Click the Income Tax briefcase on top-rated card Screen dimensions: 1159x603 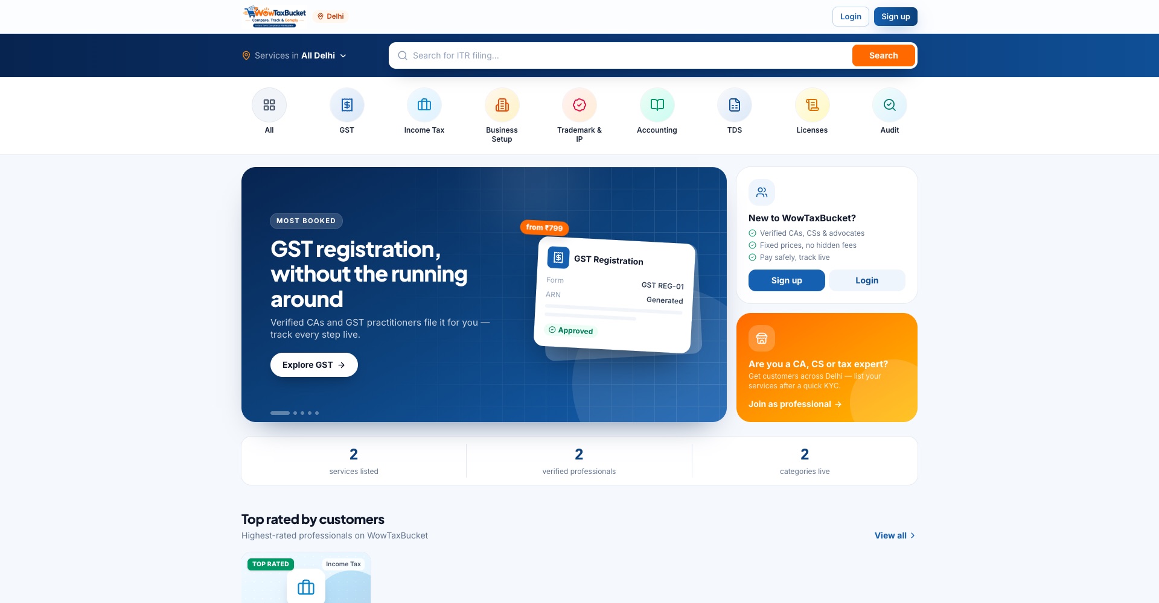pyautogui.click(x=306, y=587)
